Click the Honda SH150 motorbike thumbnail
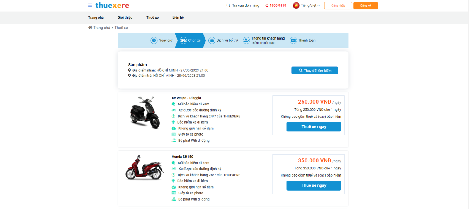 [144, 167]
